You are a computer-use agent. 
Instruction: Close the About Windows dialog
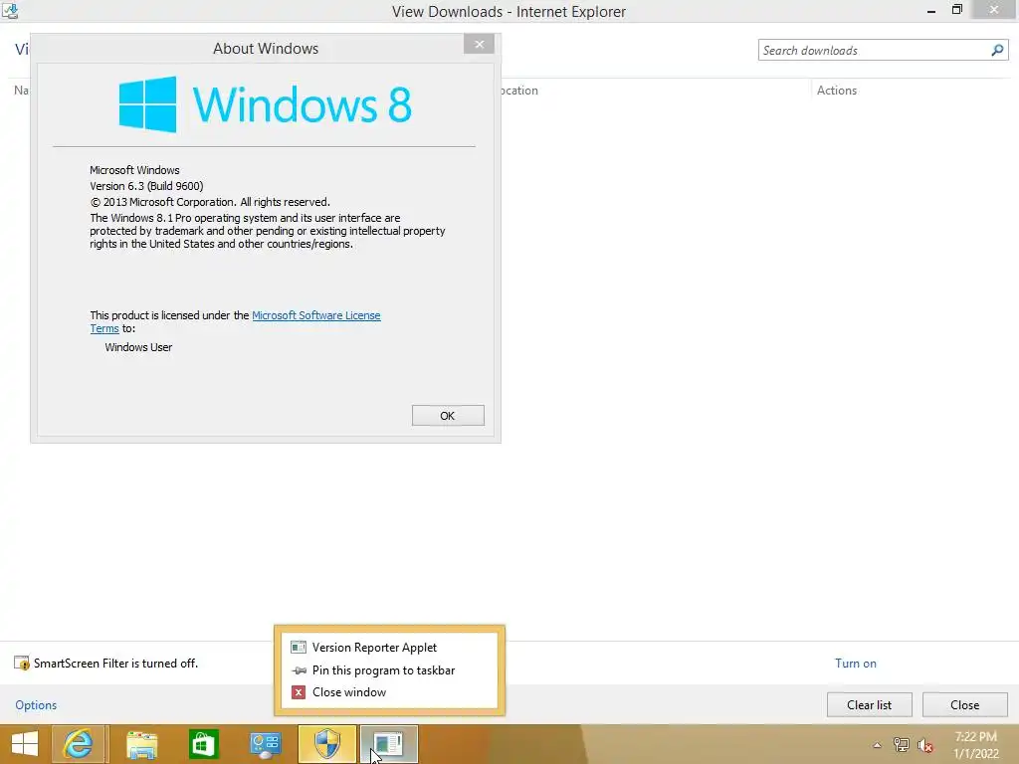coord(479,44)
